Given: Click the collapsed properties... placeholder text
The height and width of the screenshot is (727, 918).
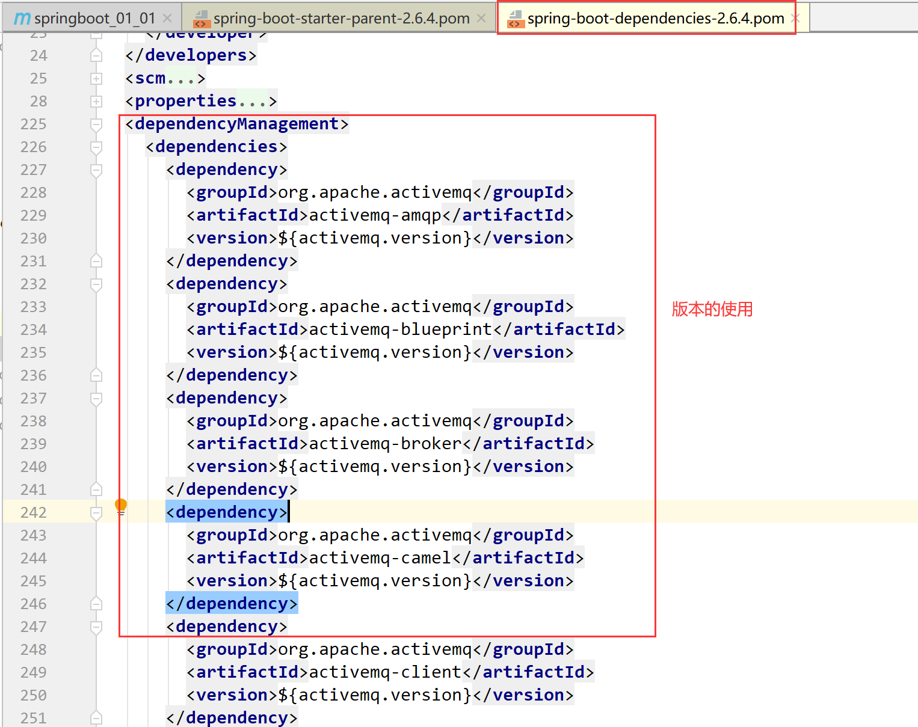Looking at the screenshot, I should point(252,101).
